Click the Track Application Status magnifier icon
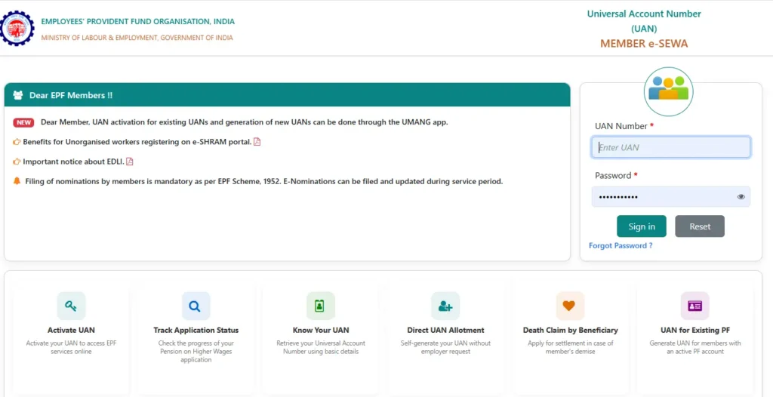Image resolution: width=773 pixels, height=397 pixels. 196,306
